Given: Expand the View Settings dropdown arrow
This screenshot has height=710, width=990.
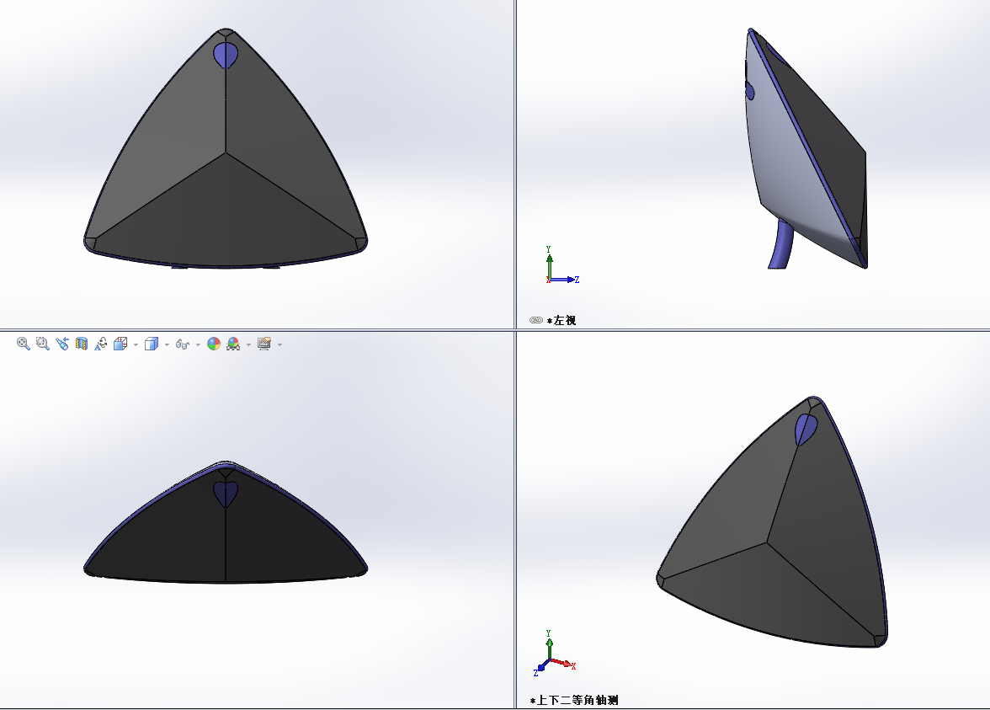Looking at the screenshot, I should 279,344.
